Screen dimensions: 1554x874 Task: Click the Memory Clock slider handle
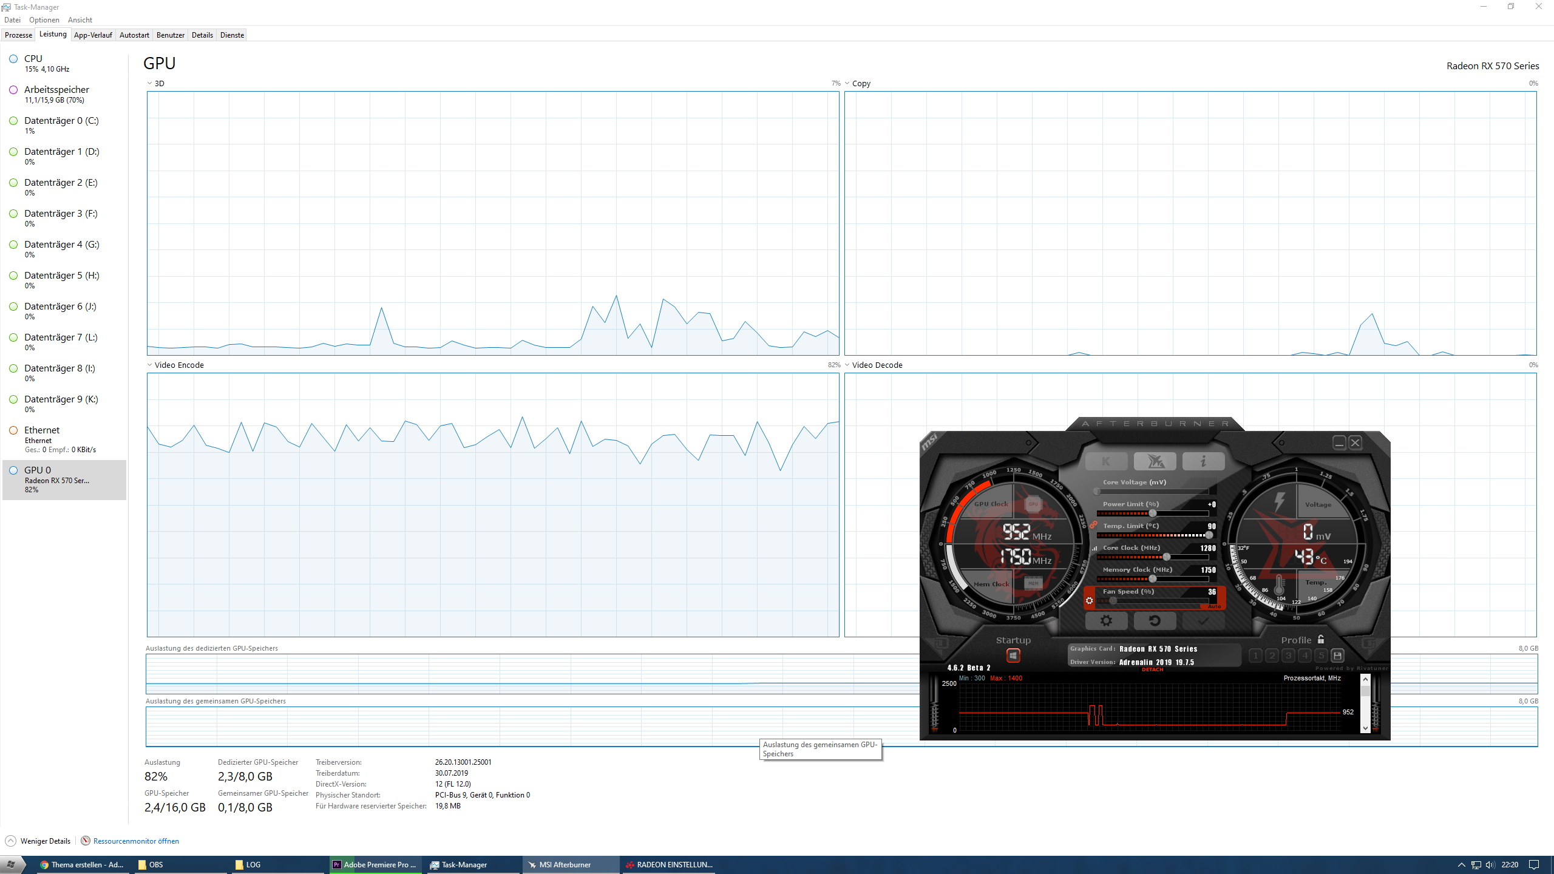pos(1152,578)
